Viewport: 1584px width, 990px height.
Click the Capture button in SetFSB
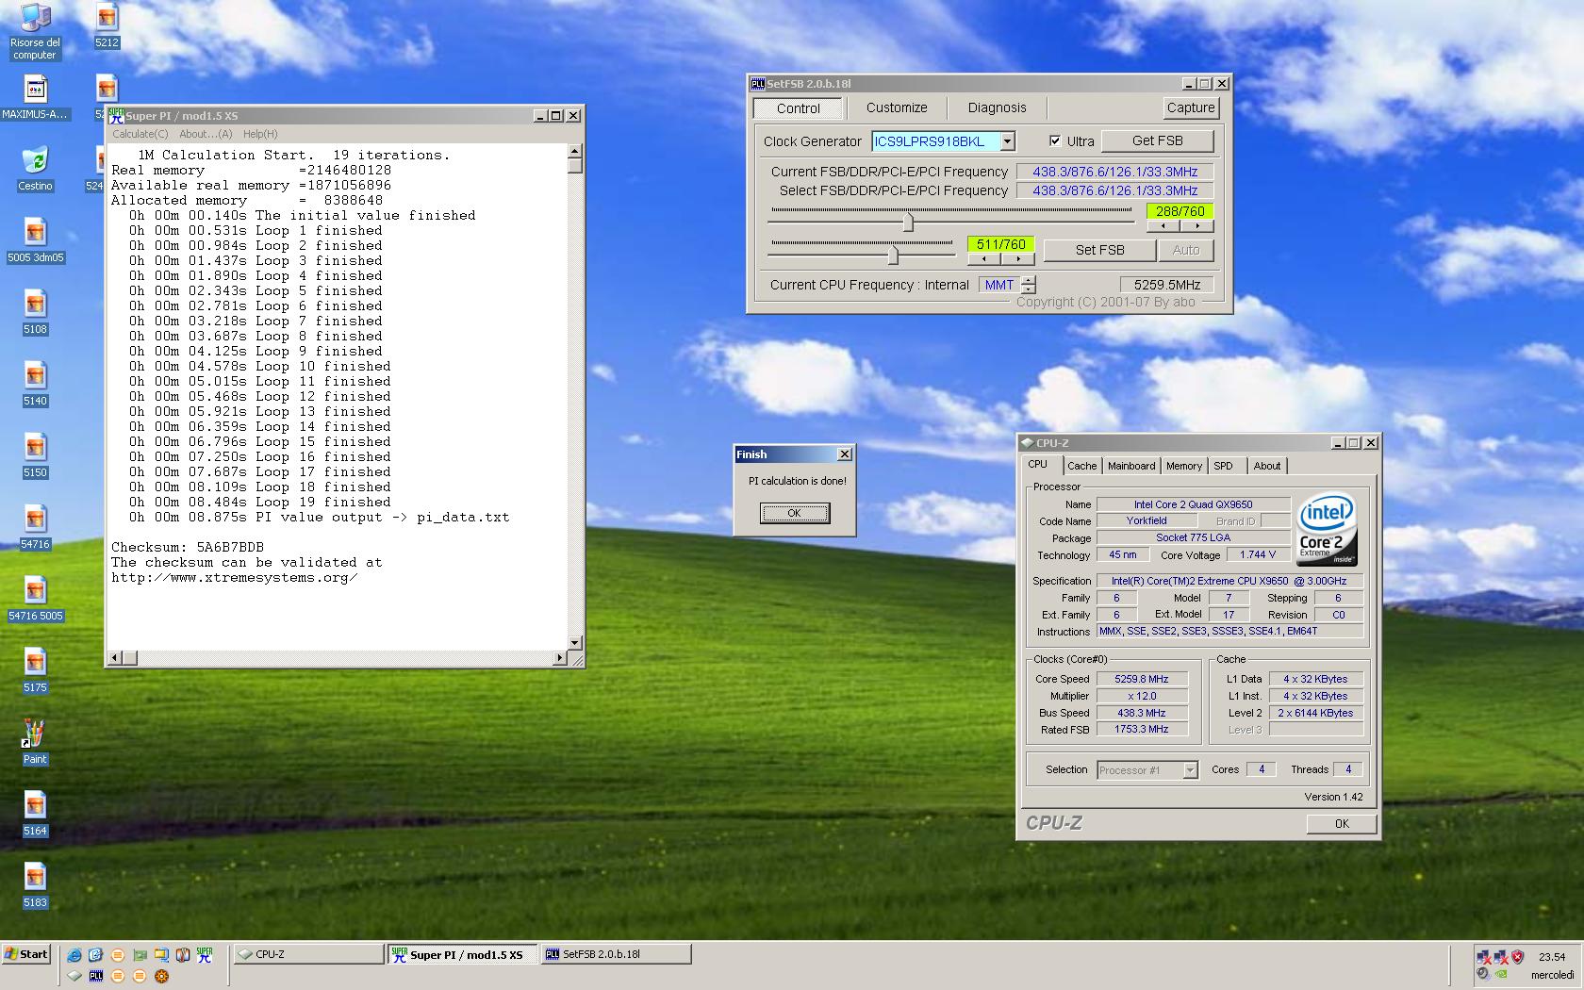tap(1191, 107)
